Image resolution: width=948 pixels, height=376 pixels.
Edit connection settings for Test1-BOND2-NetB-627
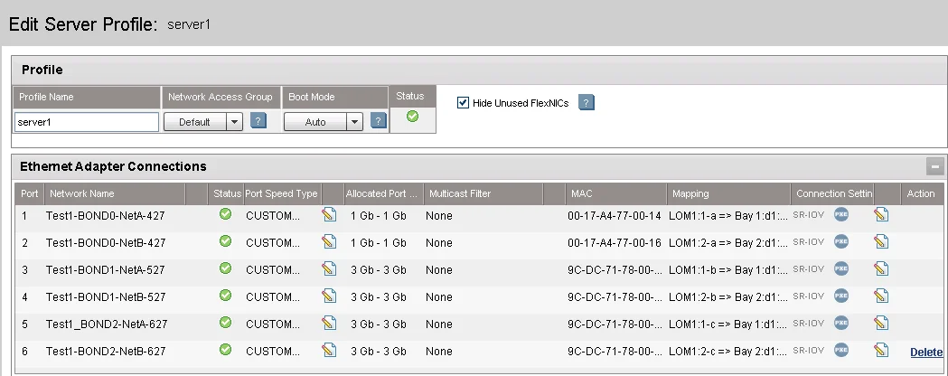(x=881, y=351)
